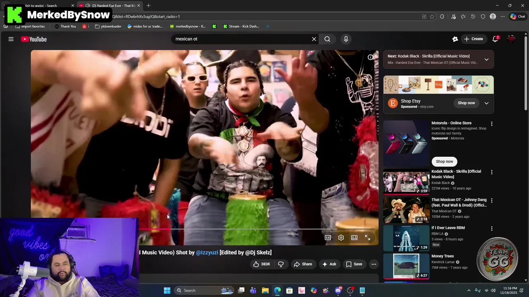This screenshot has height=297, width=529.
Task: Open Edge extensions icon in toolbar
Action: 442,16
